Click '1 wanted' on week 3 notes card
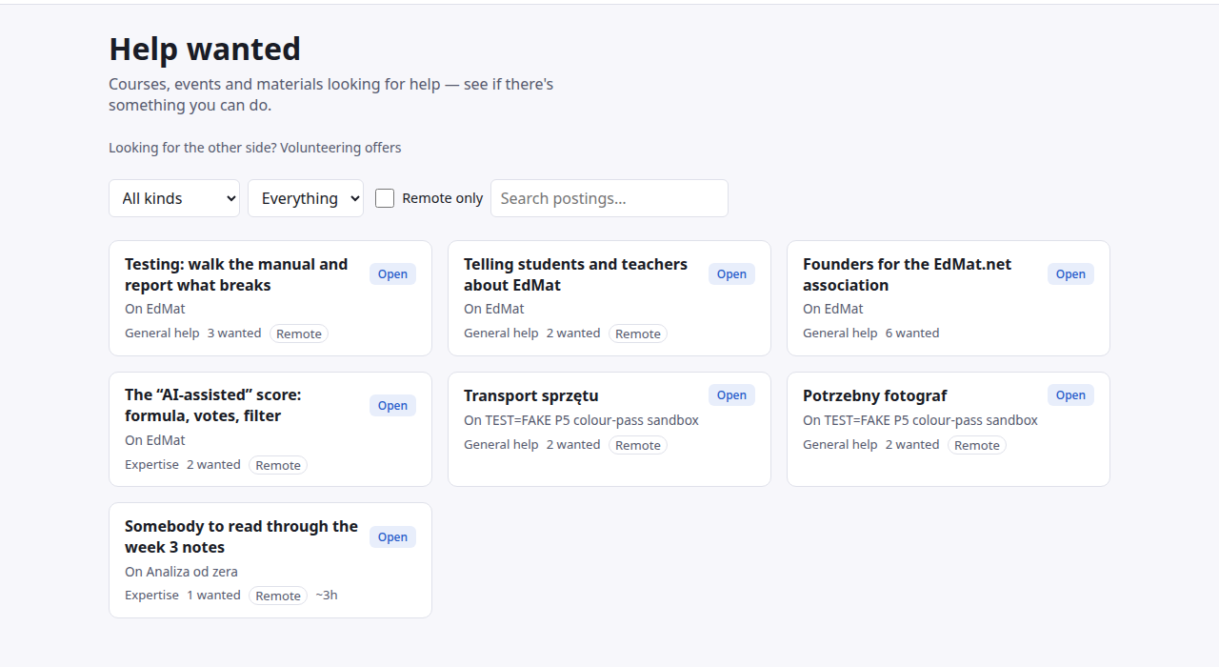This screenshot has width=1219, height=667. [213, 596]
